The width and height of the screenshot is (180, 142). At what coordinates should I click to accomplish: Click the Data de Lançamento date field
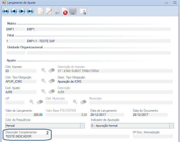[107, 115]
